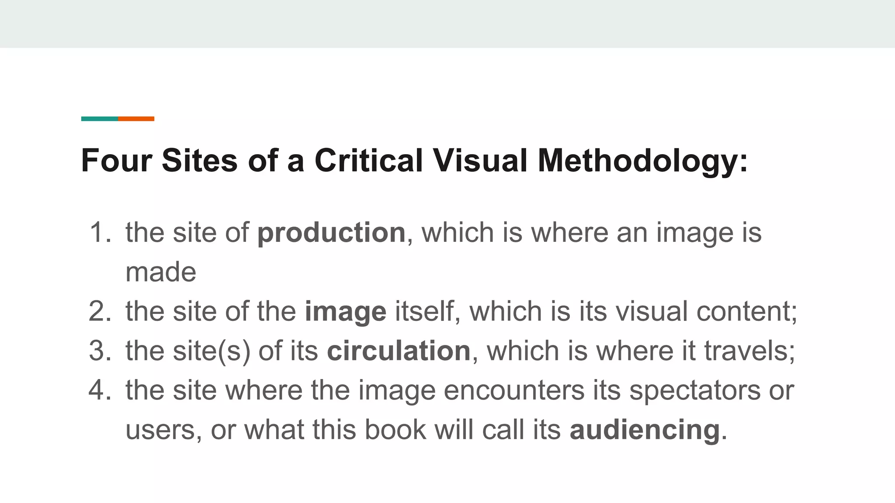Image resolution: width=895 pixels, height=503 pixels.
Task: Click the bold word 'circulation'
Action: [399, 351]
